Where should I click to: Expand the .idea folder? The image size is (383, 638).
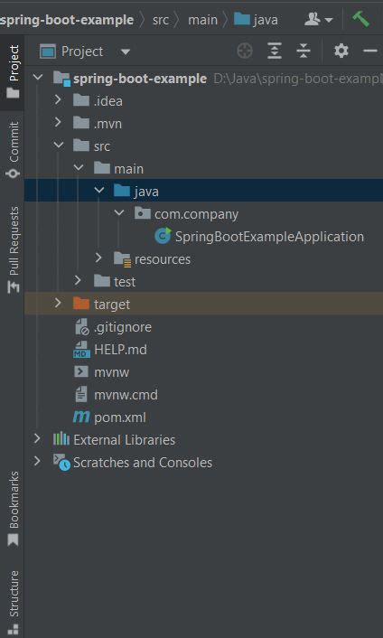coord(58,99)
